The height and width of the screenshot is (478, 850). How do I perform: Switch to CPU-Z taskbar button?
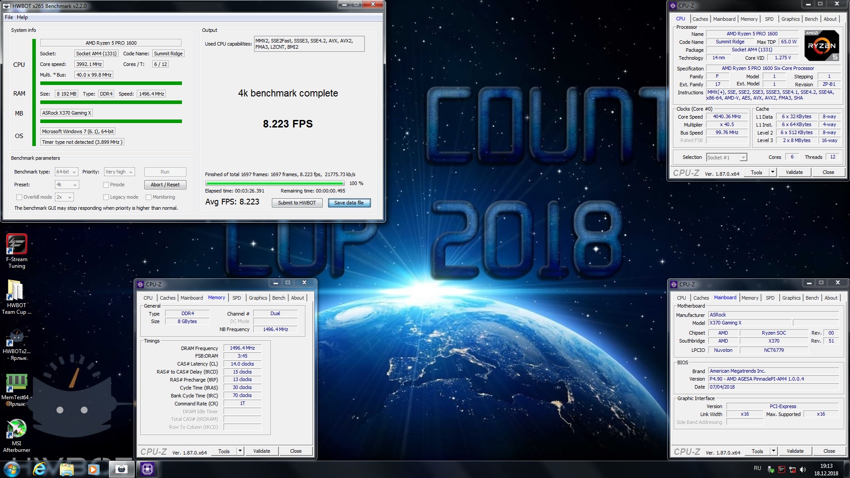147,469
